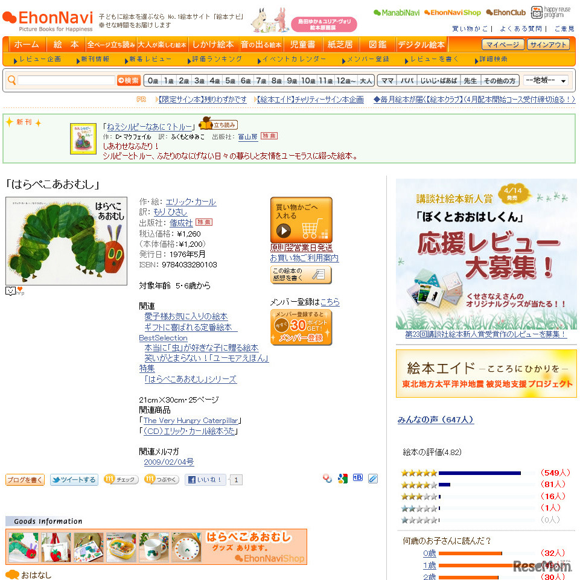The width and height of the screenshot is (580, 580).
Task: Click the Google bookmark icon
Action: coord(343,479)
